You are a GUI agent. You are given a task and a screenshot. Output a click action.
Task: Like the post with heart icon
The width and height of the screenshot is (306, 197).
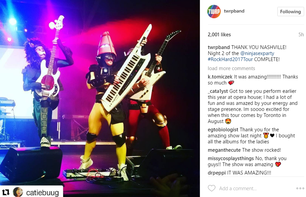(x=212, y=188)
